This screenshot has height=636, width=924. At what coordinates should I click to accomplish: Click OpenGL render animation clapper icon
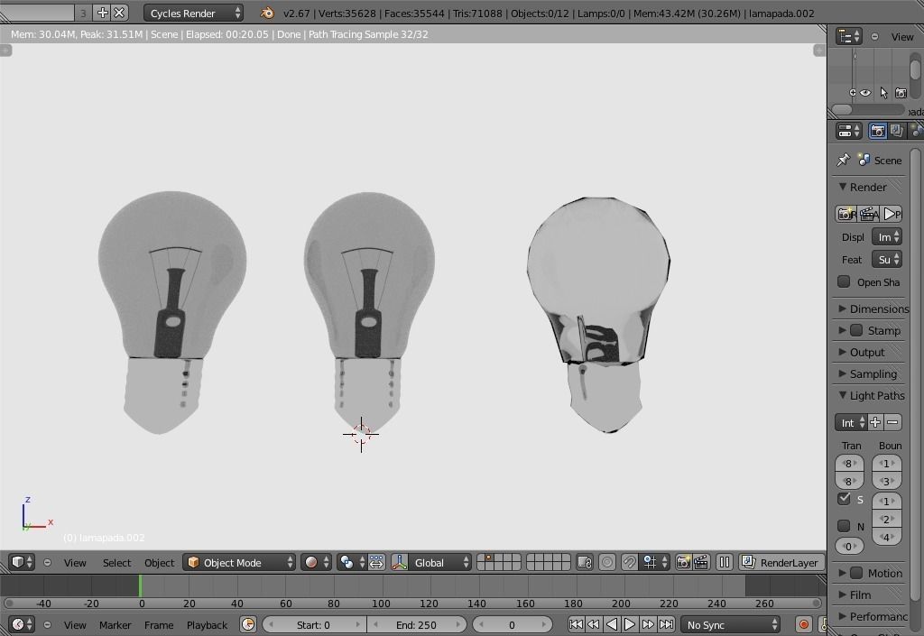coord(700,562)
